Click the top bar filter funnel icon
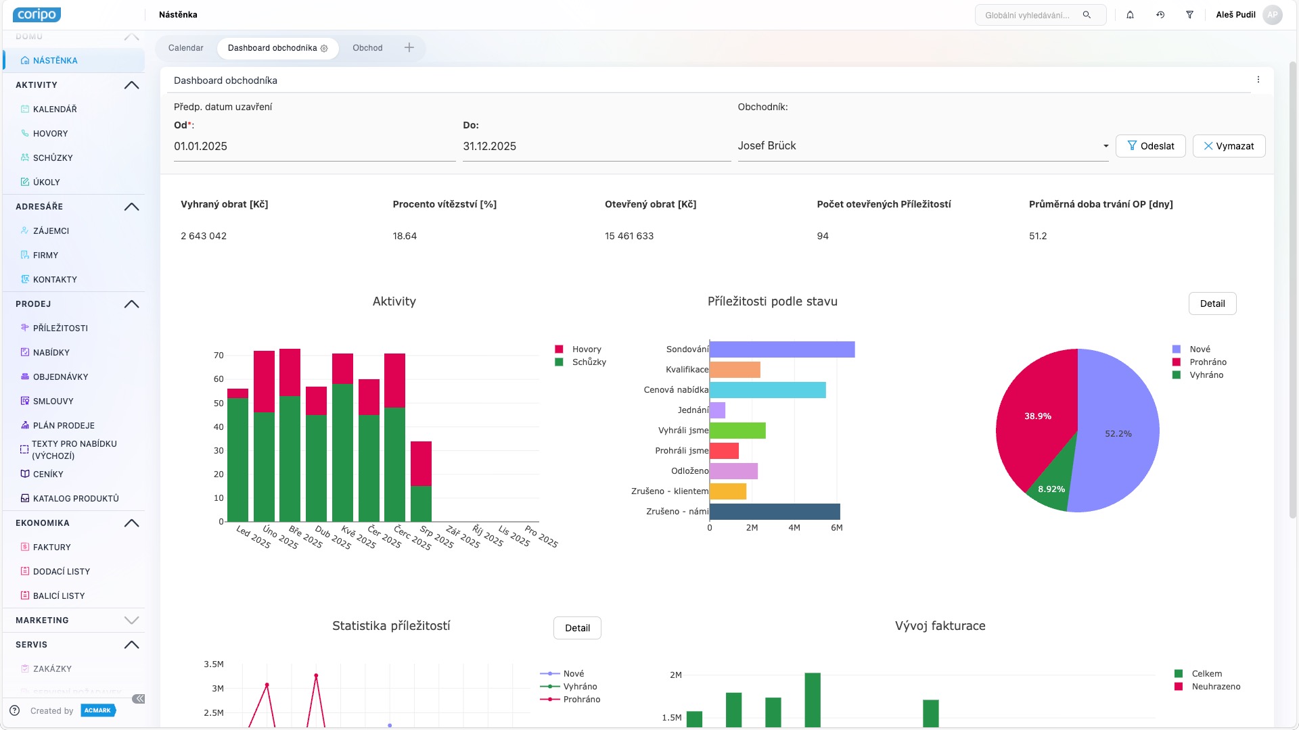Image resolution: width=1299 pixels, height=730 pixels. 1189,15
